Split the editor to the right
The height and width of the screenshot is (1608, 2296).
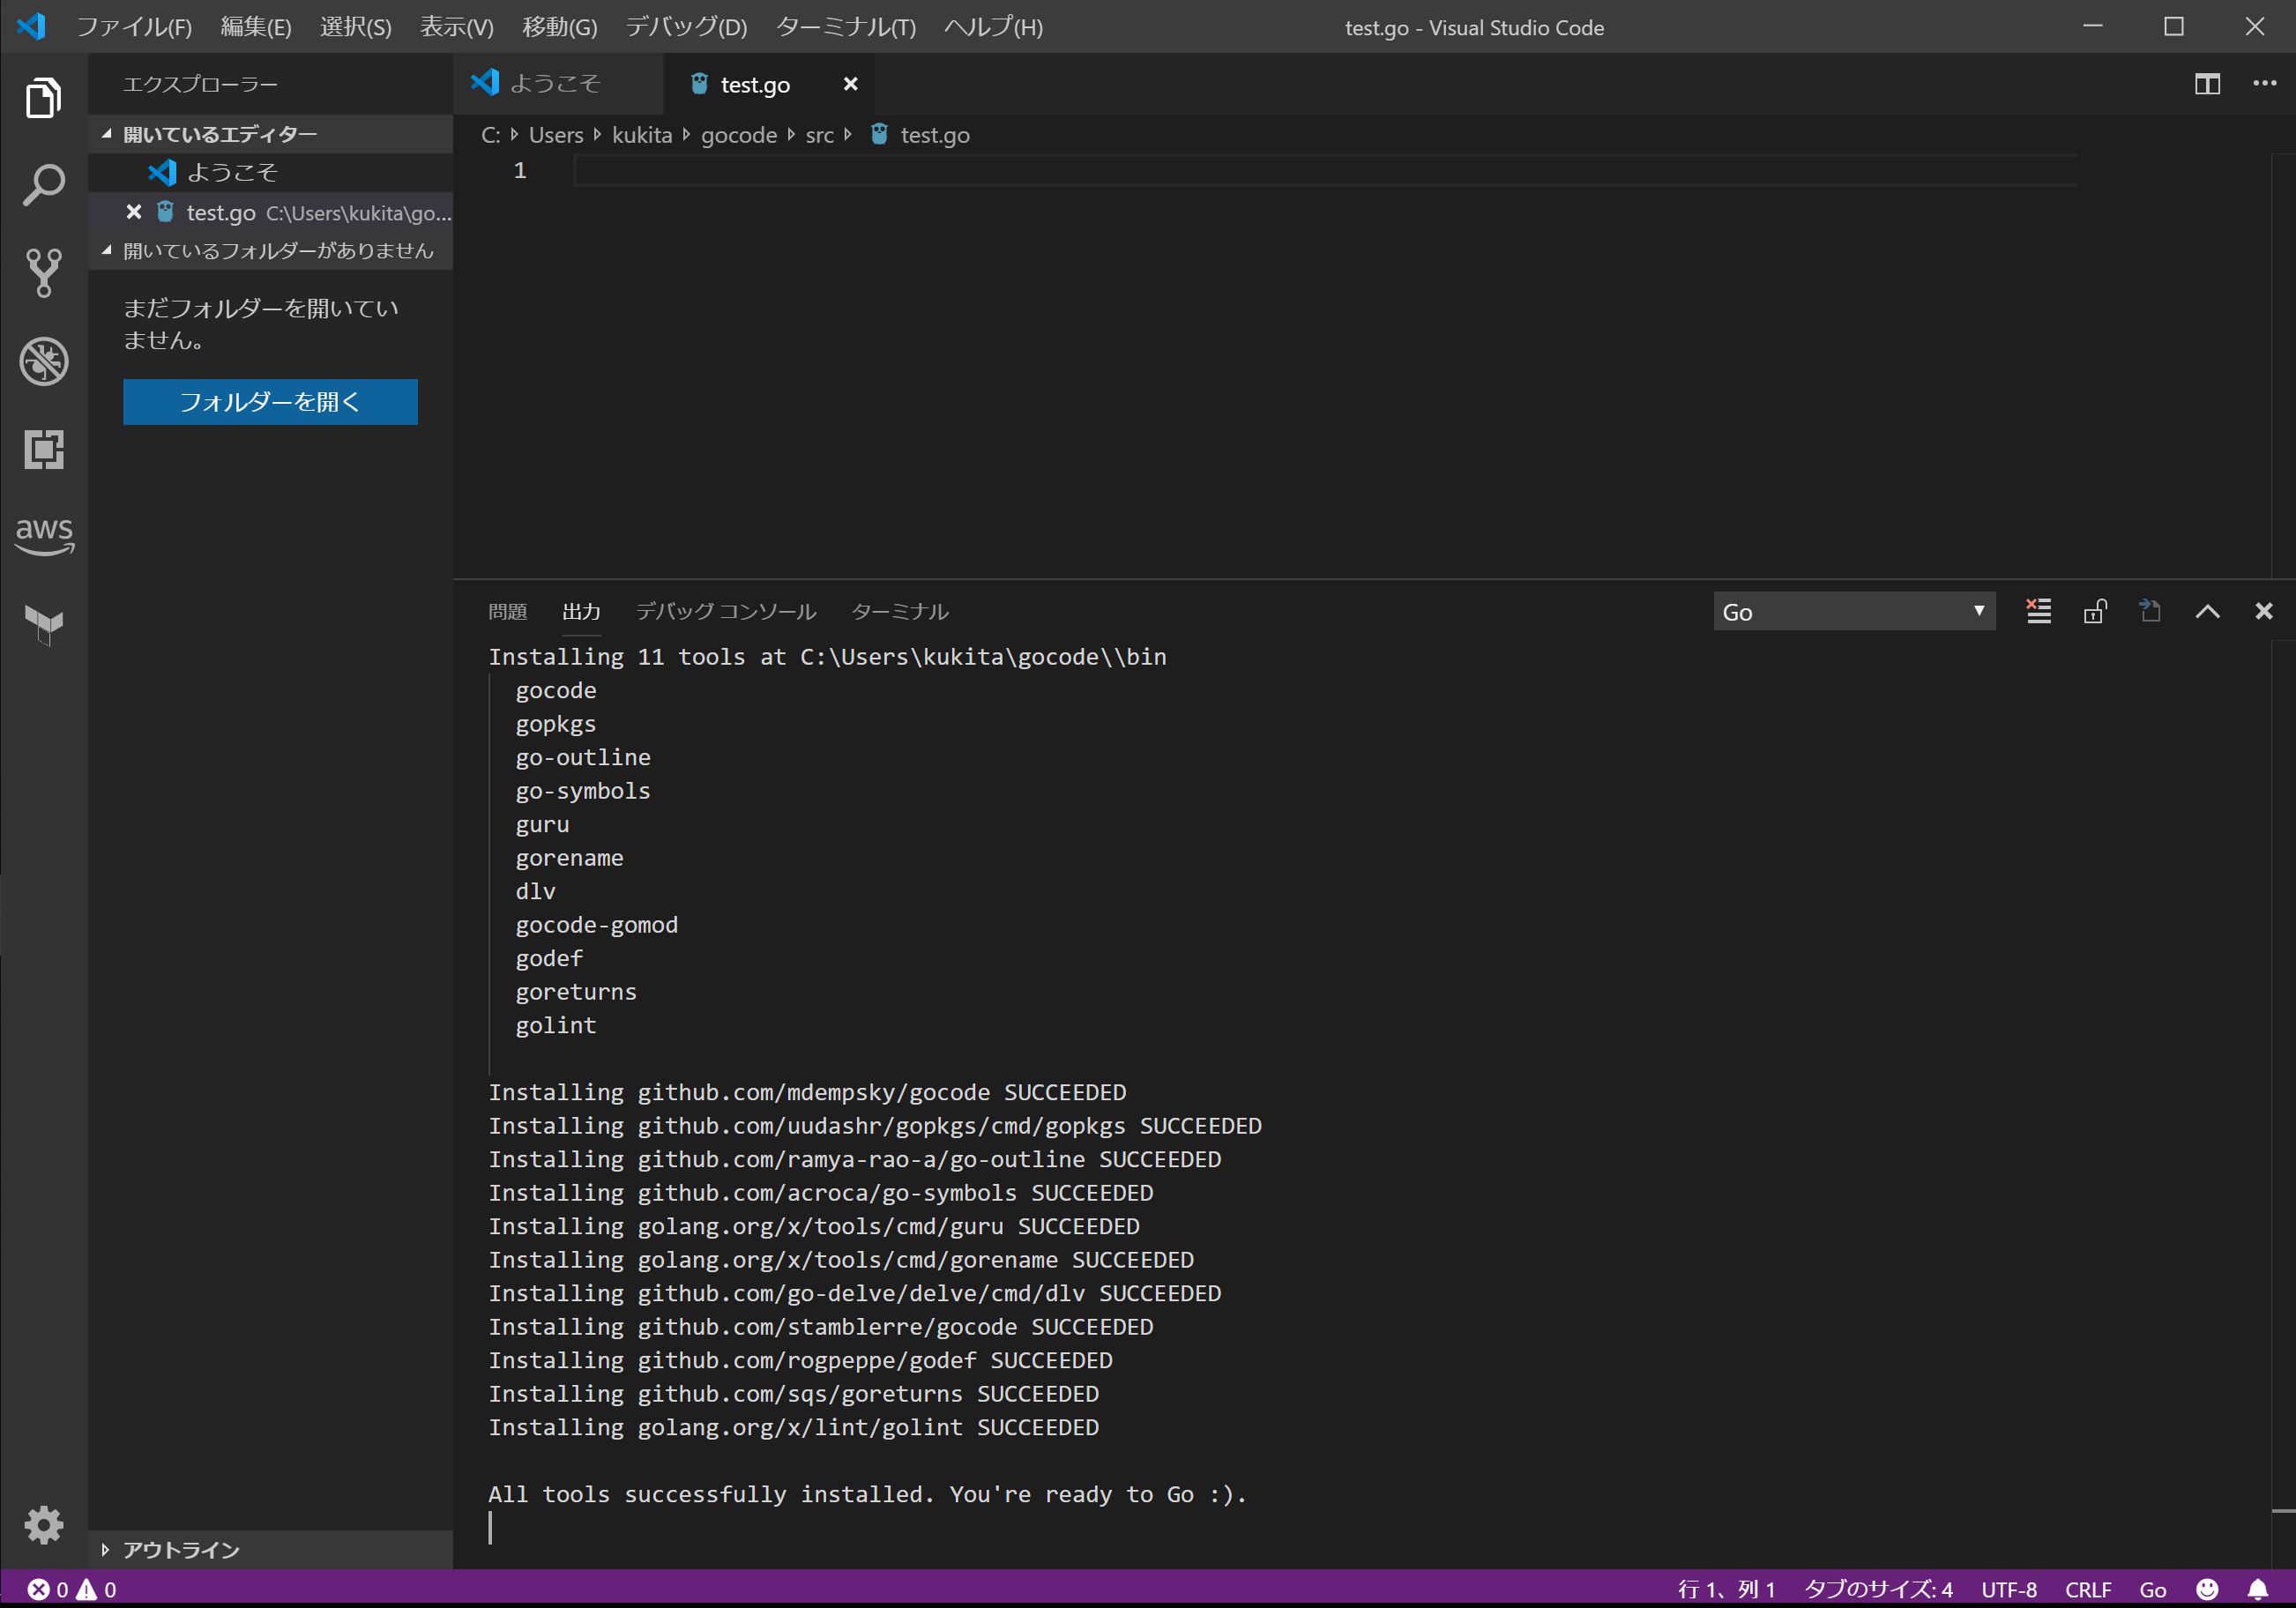coord(2207,84)
